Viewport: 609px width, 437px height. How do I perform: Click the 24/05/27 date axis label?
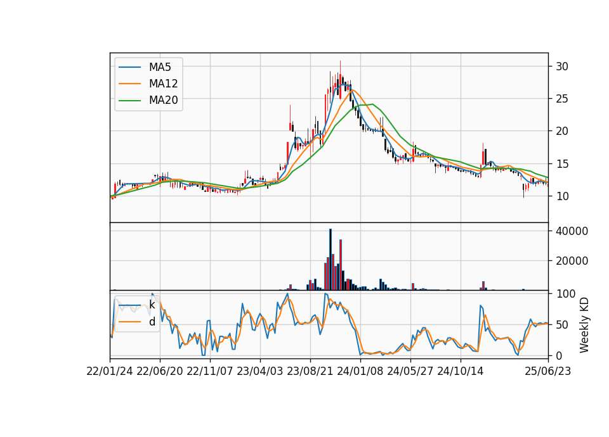[410, 371]
